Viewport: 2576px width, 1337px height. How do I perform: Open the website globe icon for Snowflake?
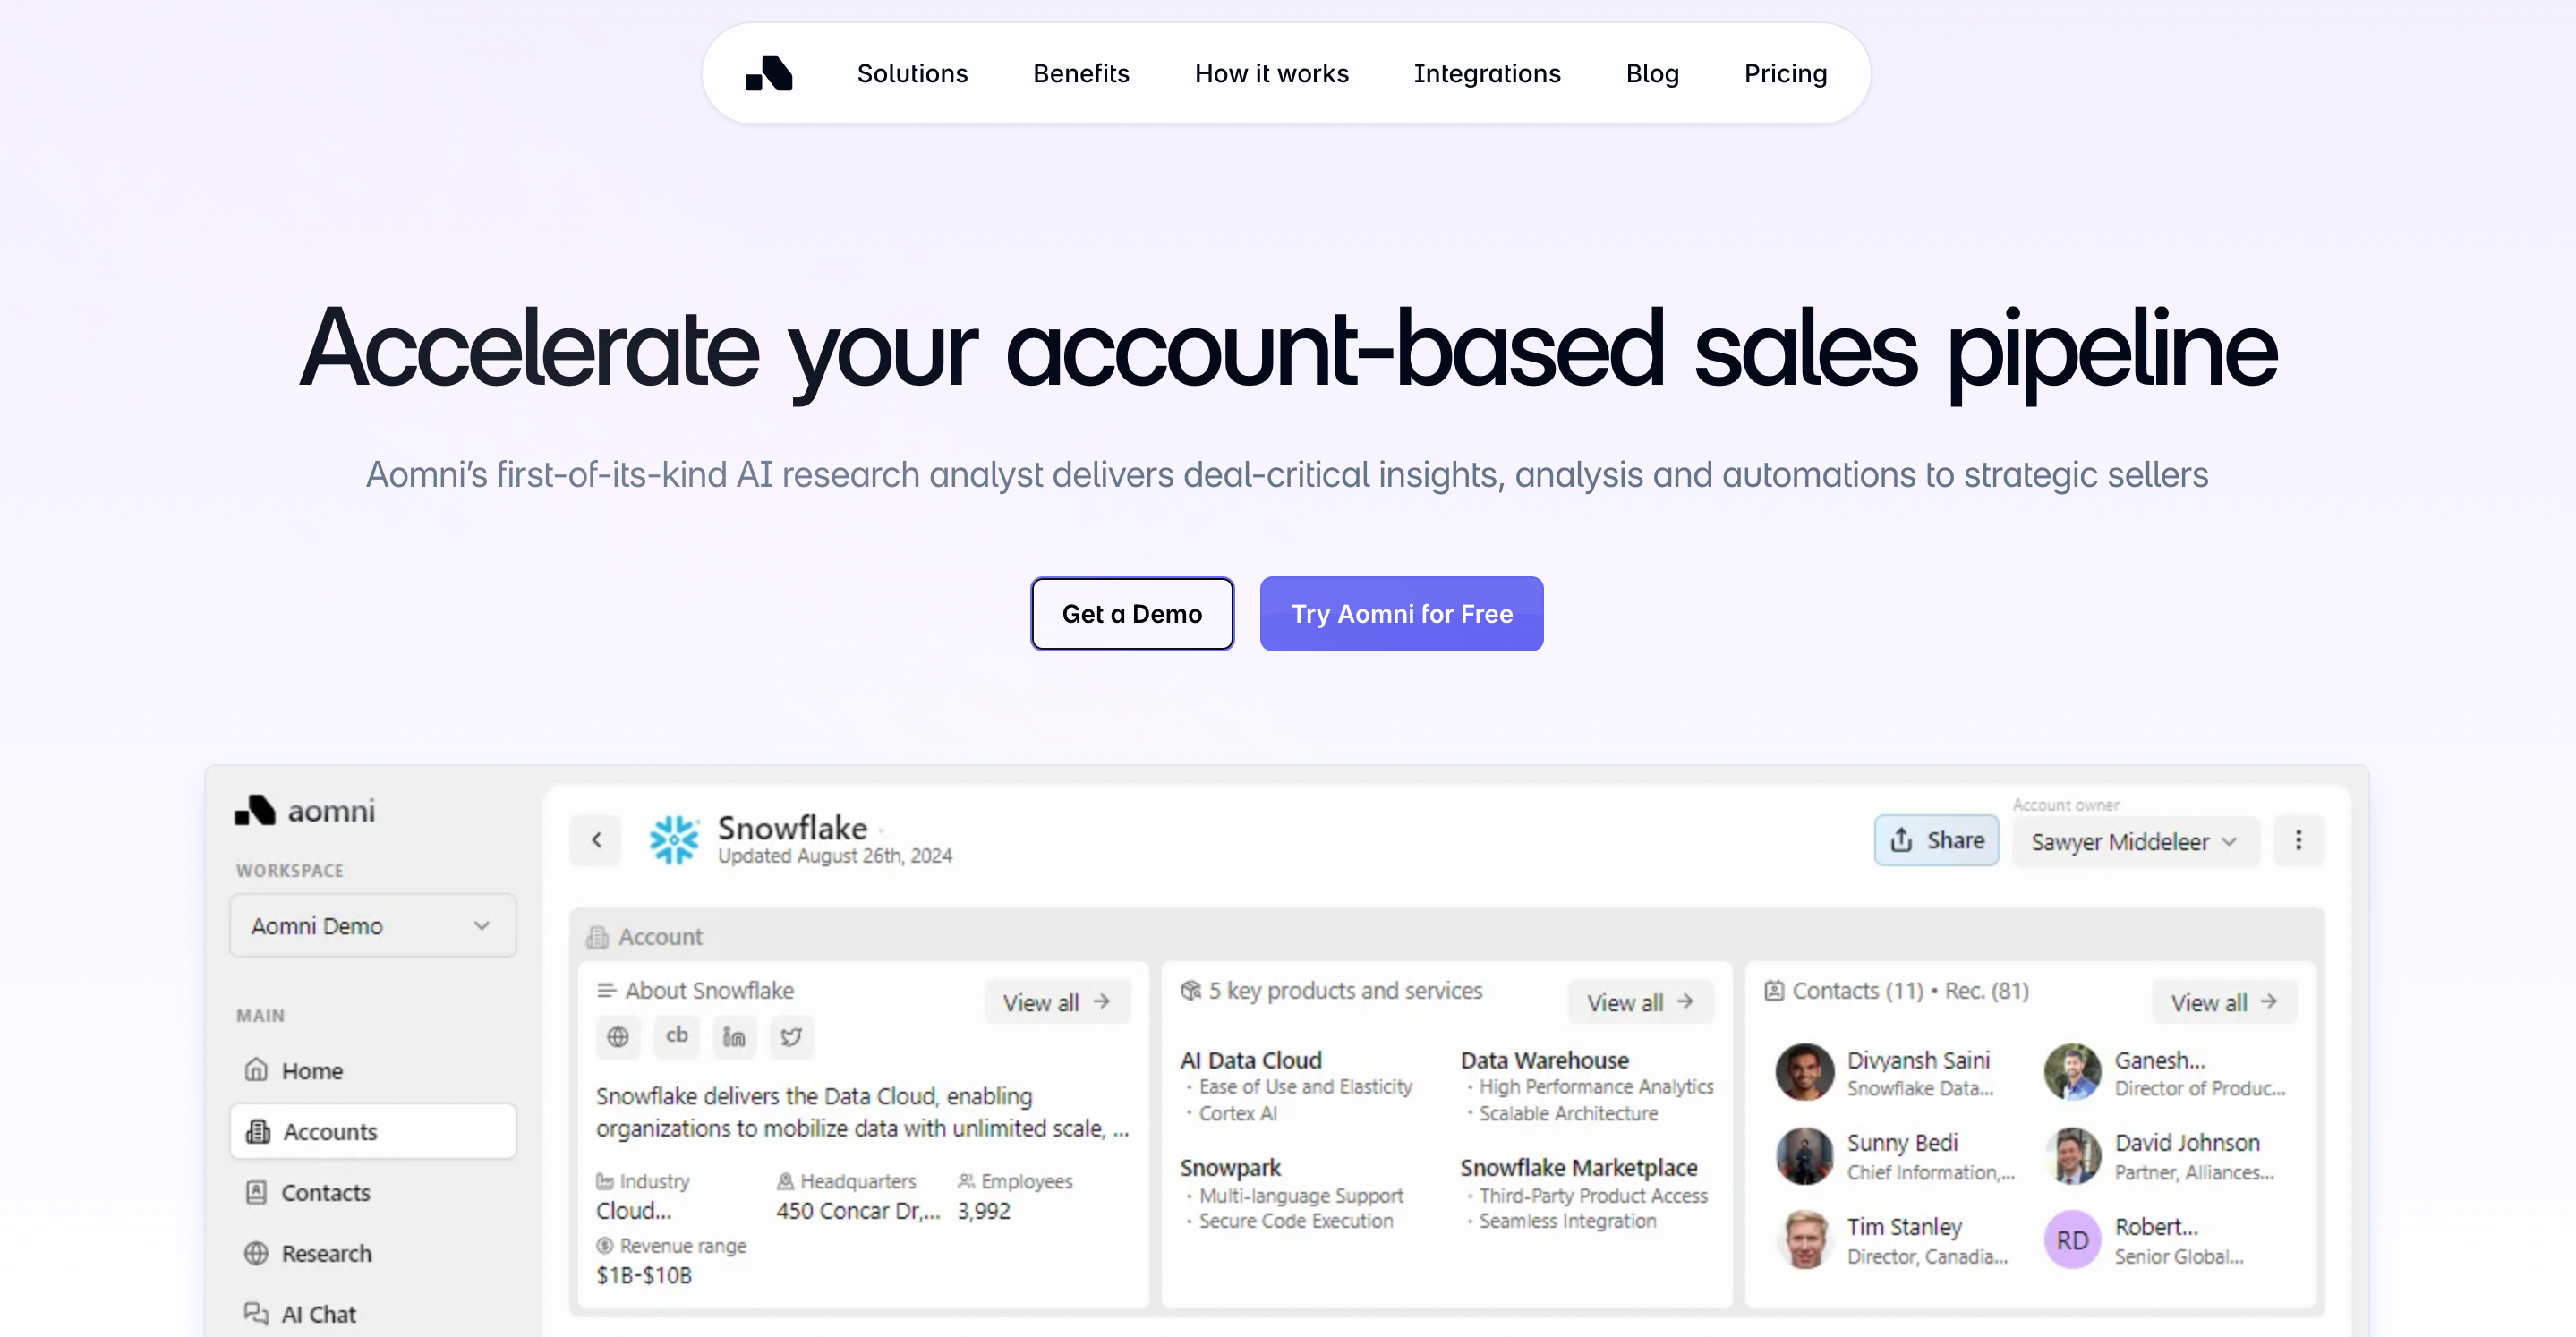click(618, 1037)
